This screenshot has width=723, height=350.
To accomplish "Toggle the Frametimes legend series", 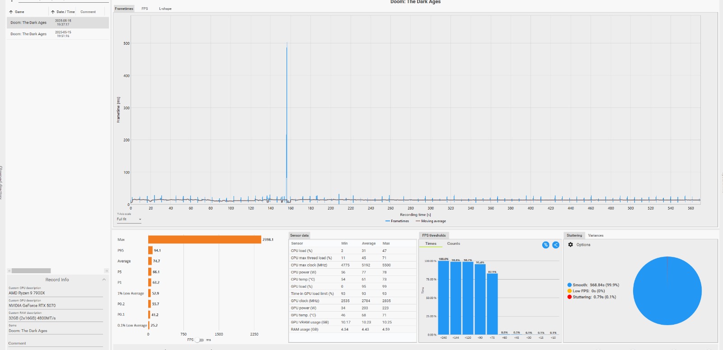I will (397, 221).
